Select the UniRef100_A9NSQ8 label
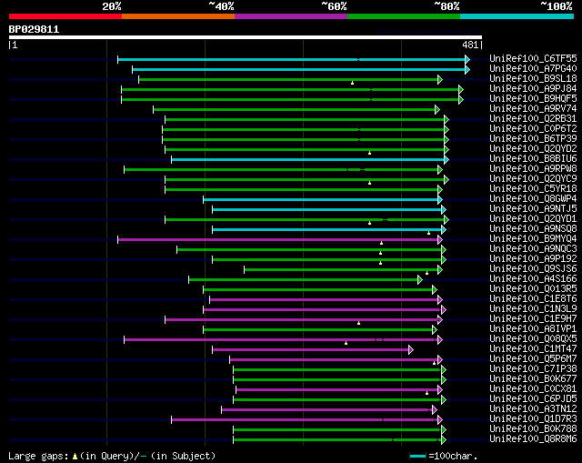 tap(533, 228)
